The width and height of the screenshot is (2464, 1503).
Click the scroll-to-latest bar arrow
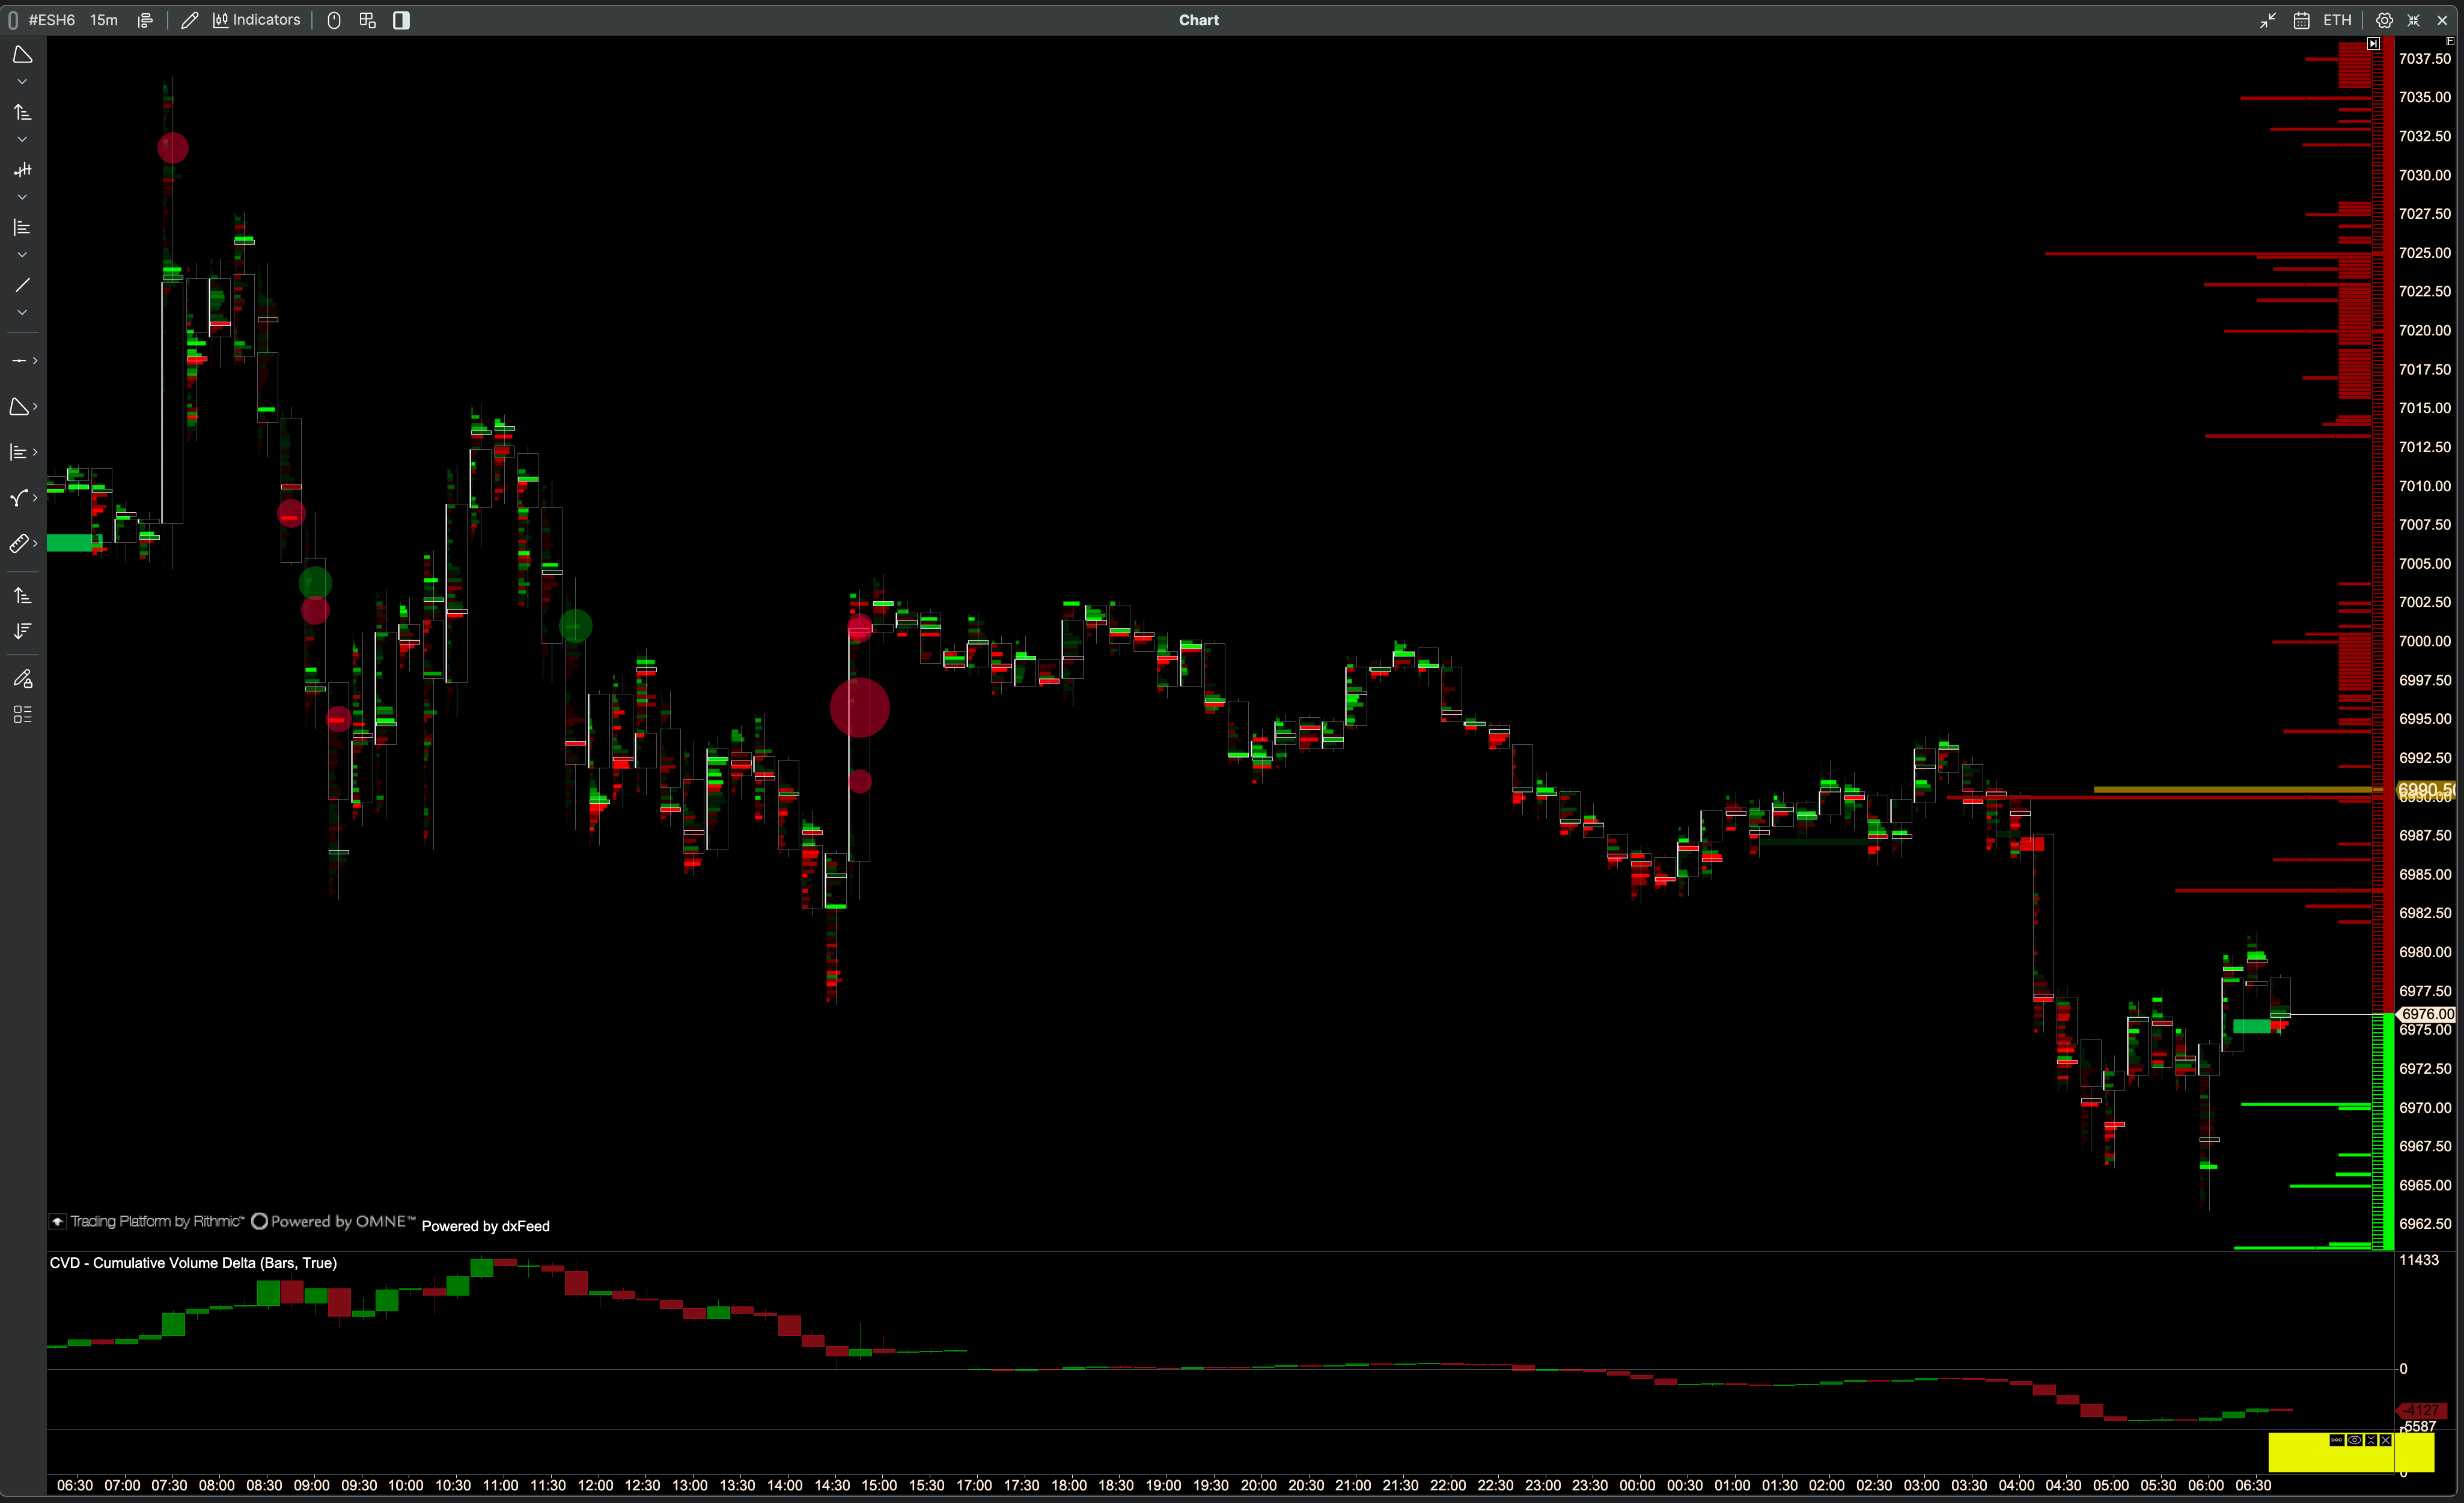tap(2373, 44)
